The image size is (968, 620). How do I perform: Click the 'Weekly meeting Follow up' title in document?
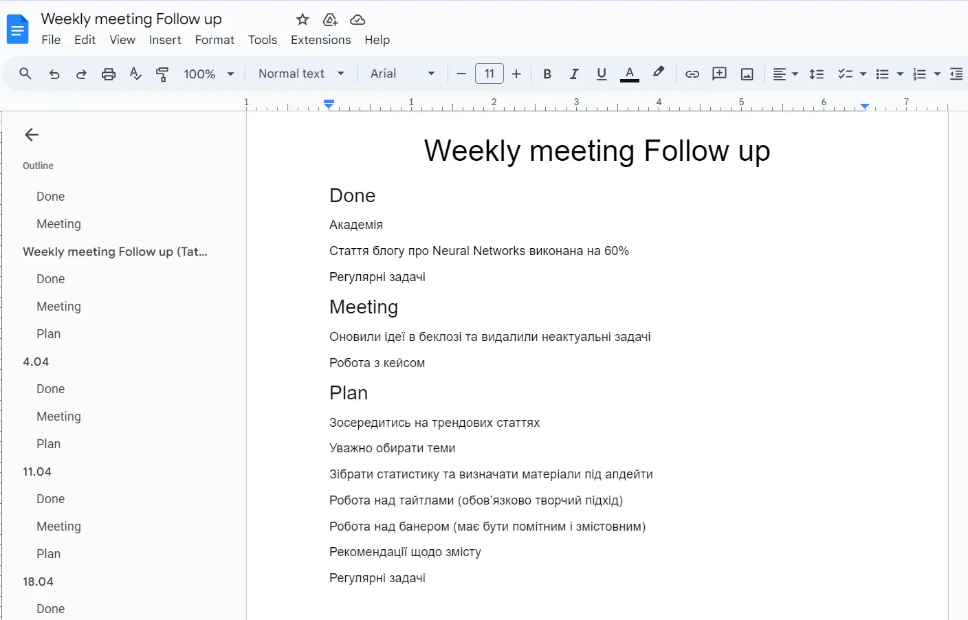pyautogui.click(x=597, y=151)
